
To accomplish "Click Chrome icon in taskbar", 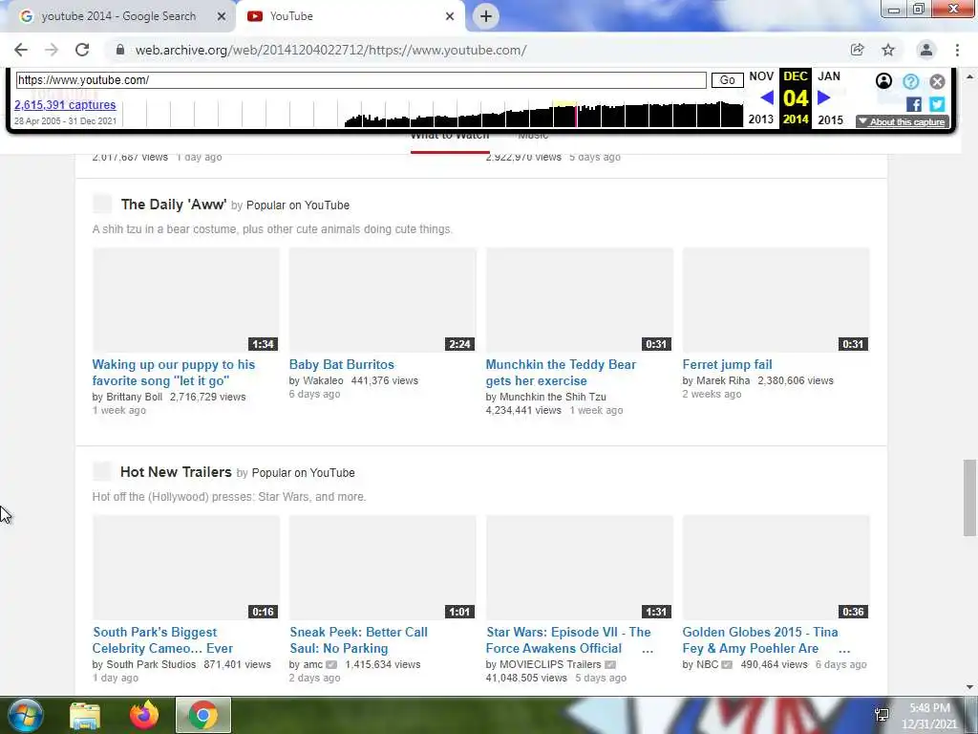I will click(x=202, y=715).
